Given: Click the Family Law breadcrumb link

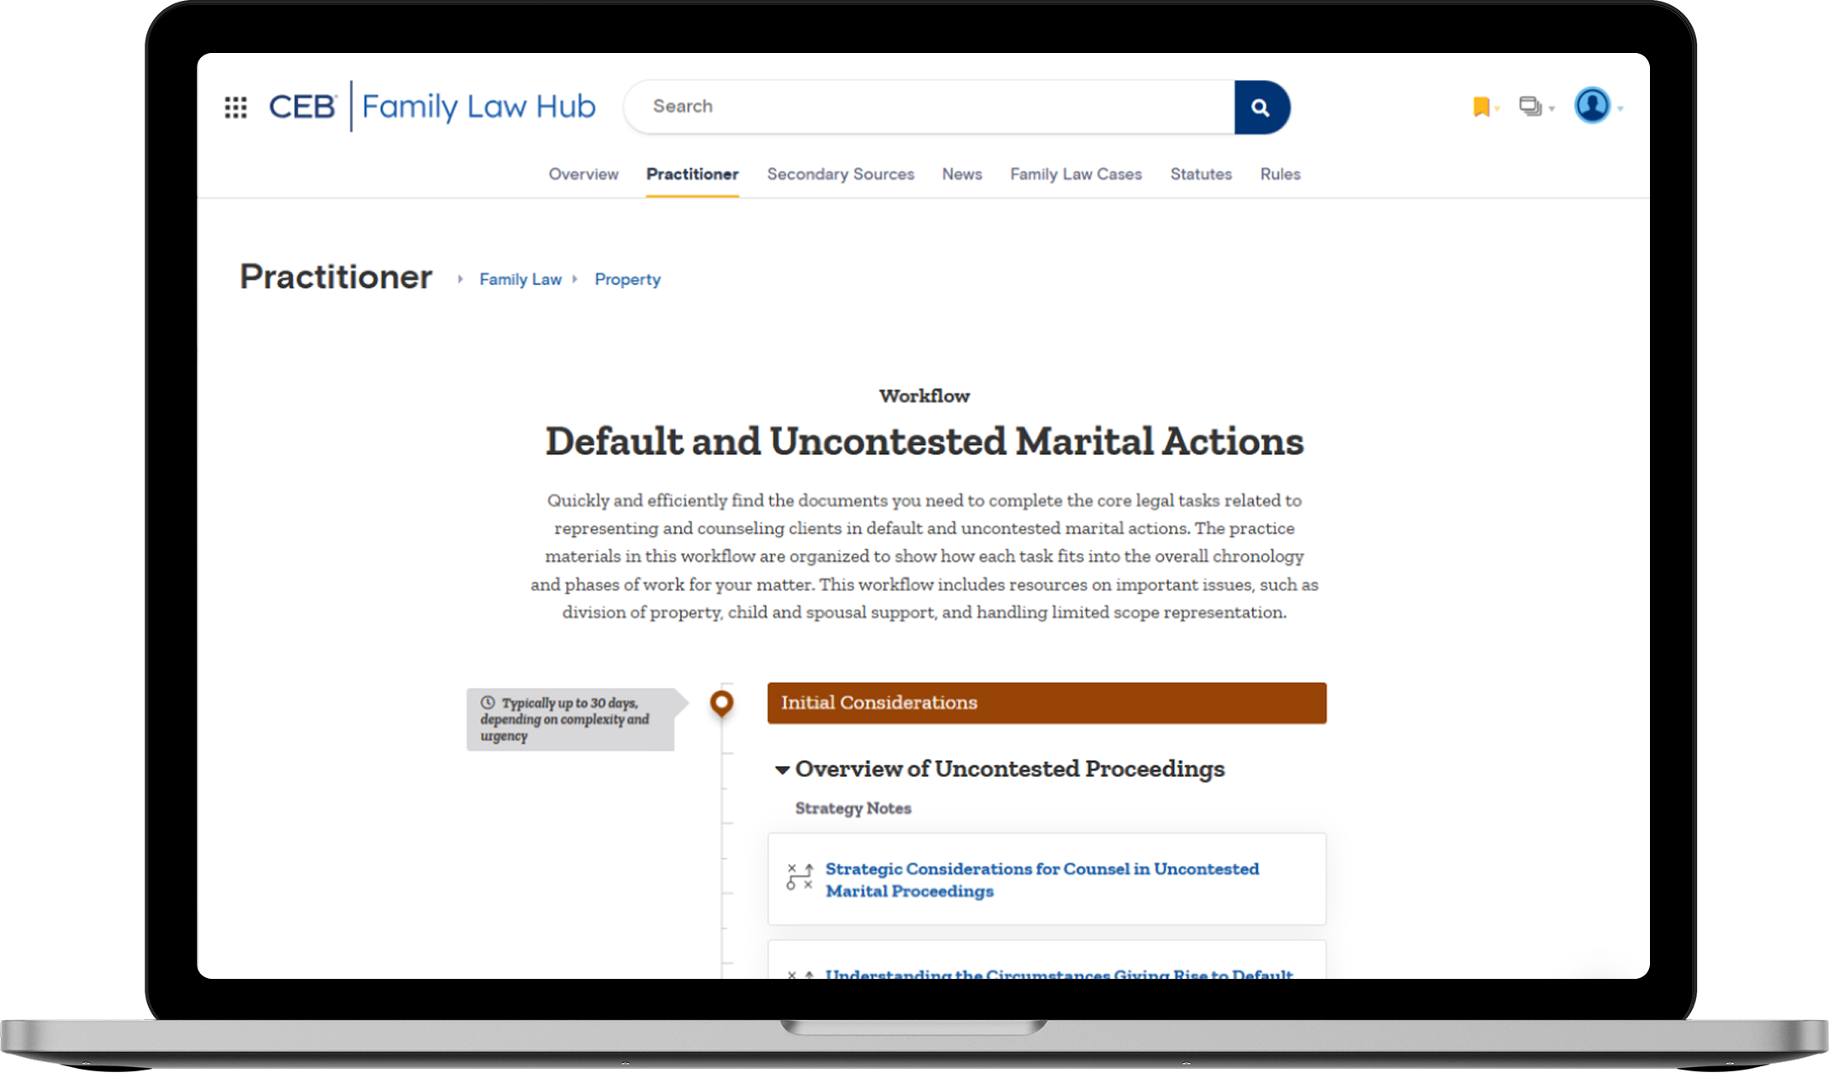Looking at the screenshot, I should pyautogui.click(x=520, y=279).
